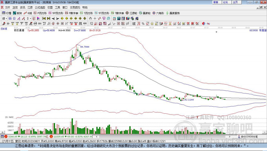Click the calendar date icon in toolbar
The height and width of the screenshot is (151, 267).
[114, 19]
